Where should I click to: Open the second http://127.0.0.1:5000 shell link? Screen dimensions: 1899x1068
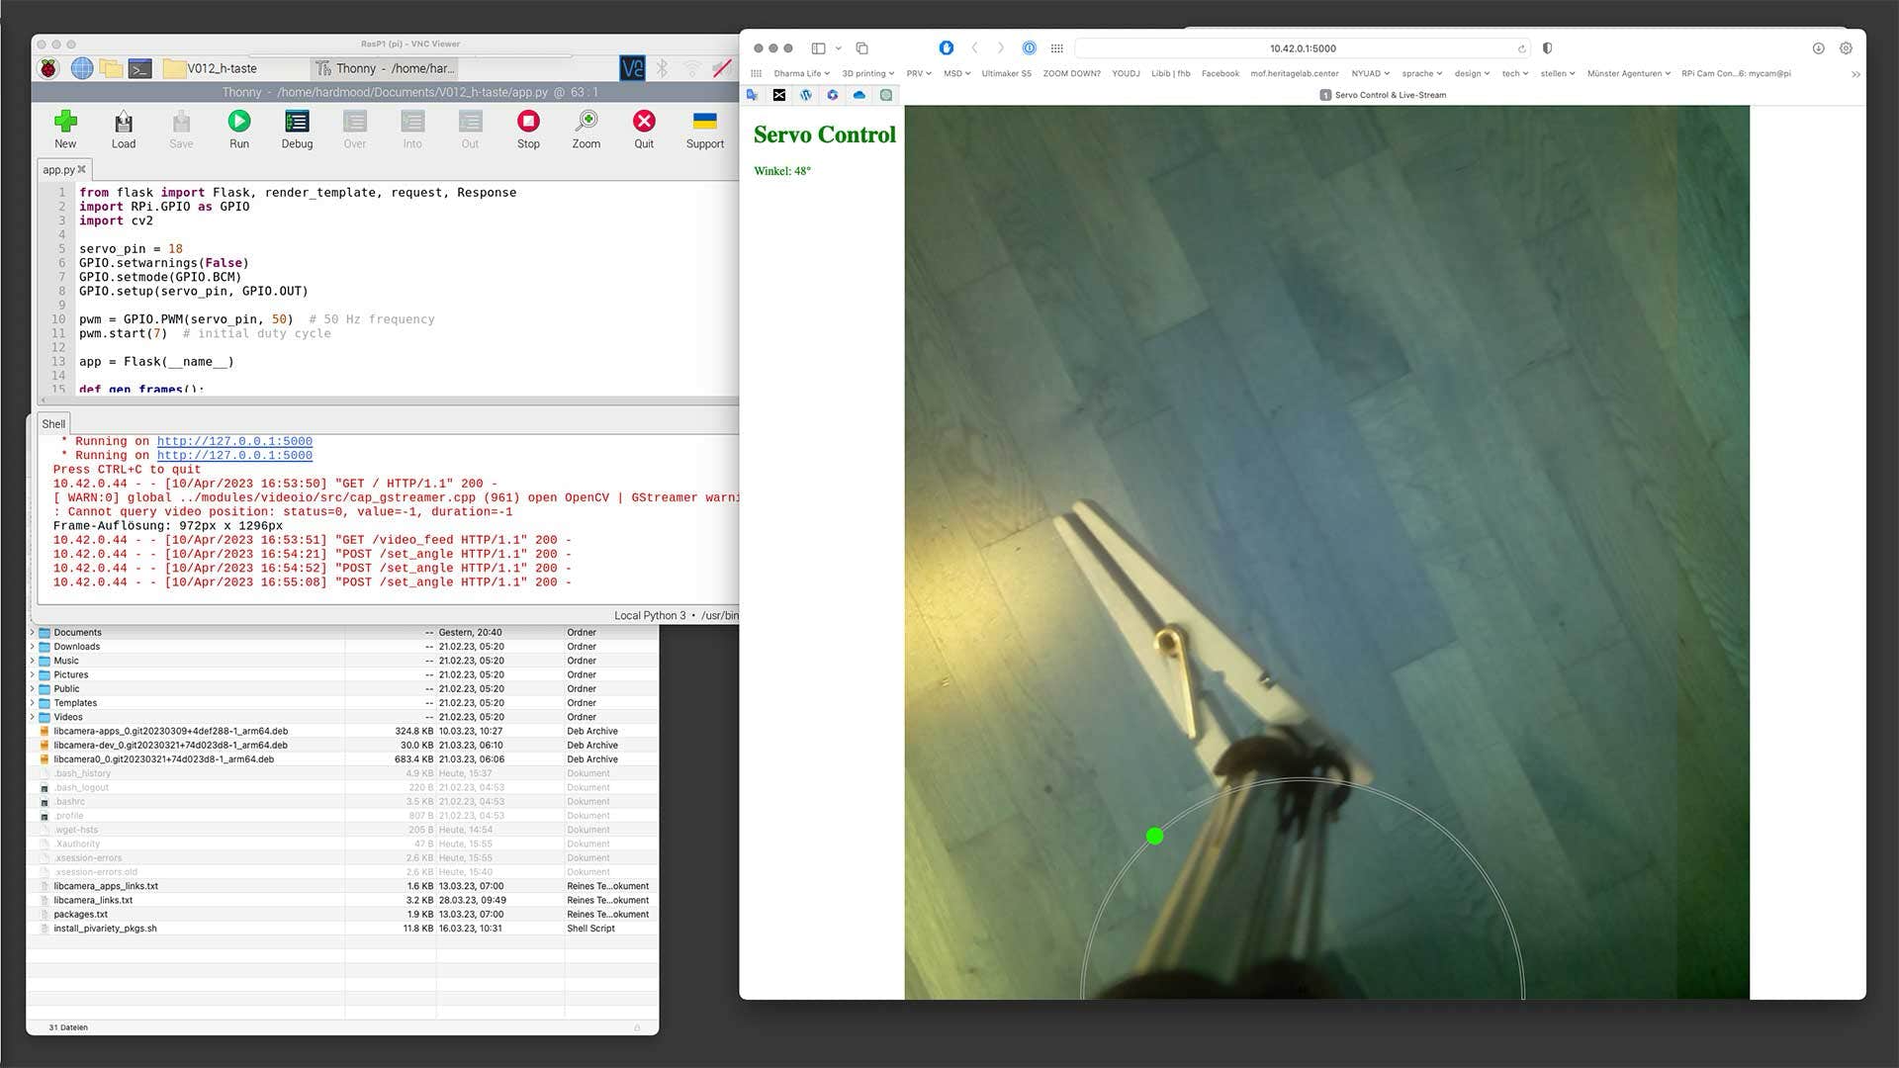pos(234,455)
